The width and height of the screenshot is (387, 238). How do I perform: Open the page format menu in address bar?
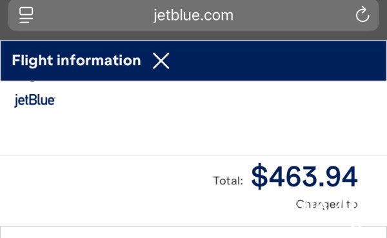[26, 15]
